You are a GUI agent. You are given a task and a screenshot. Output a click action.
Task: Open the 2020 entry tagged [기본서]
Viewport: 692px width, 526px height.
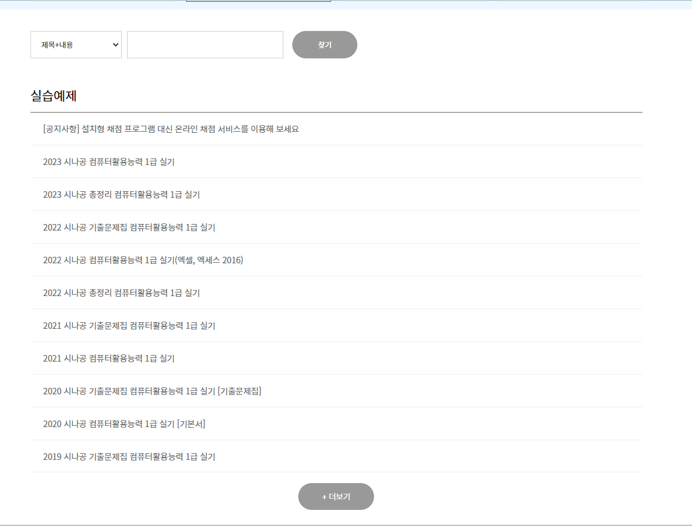124,424
